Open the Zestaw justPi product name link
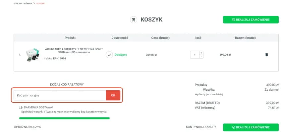The height and width of the screenshot is (135, 282). point(74,50)
